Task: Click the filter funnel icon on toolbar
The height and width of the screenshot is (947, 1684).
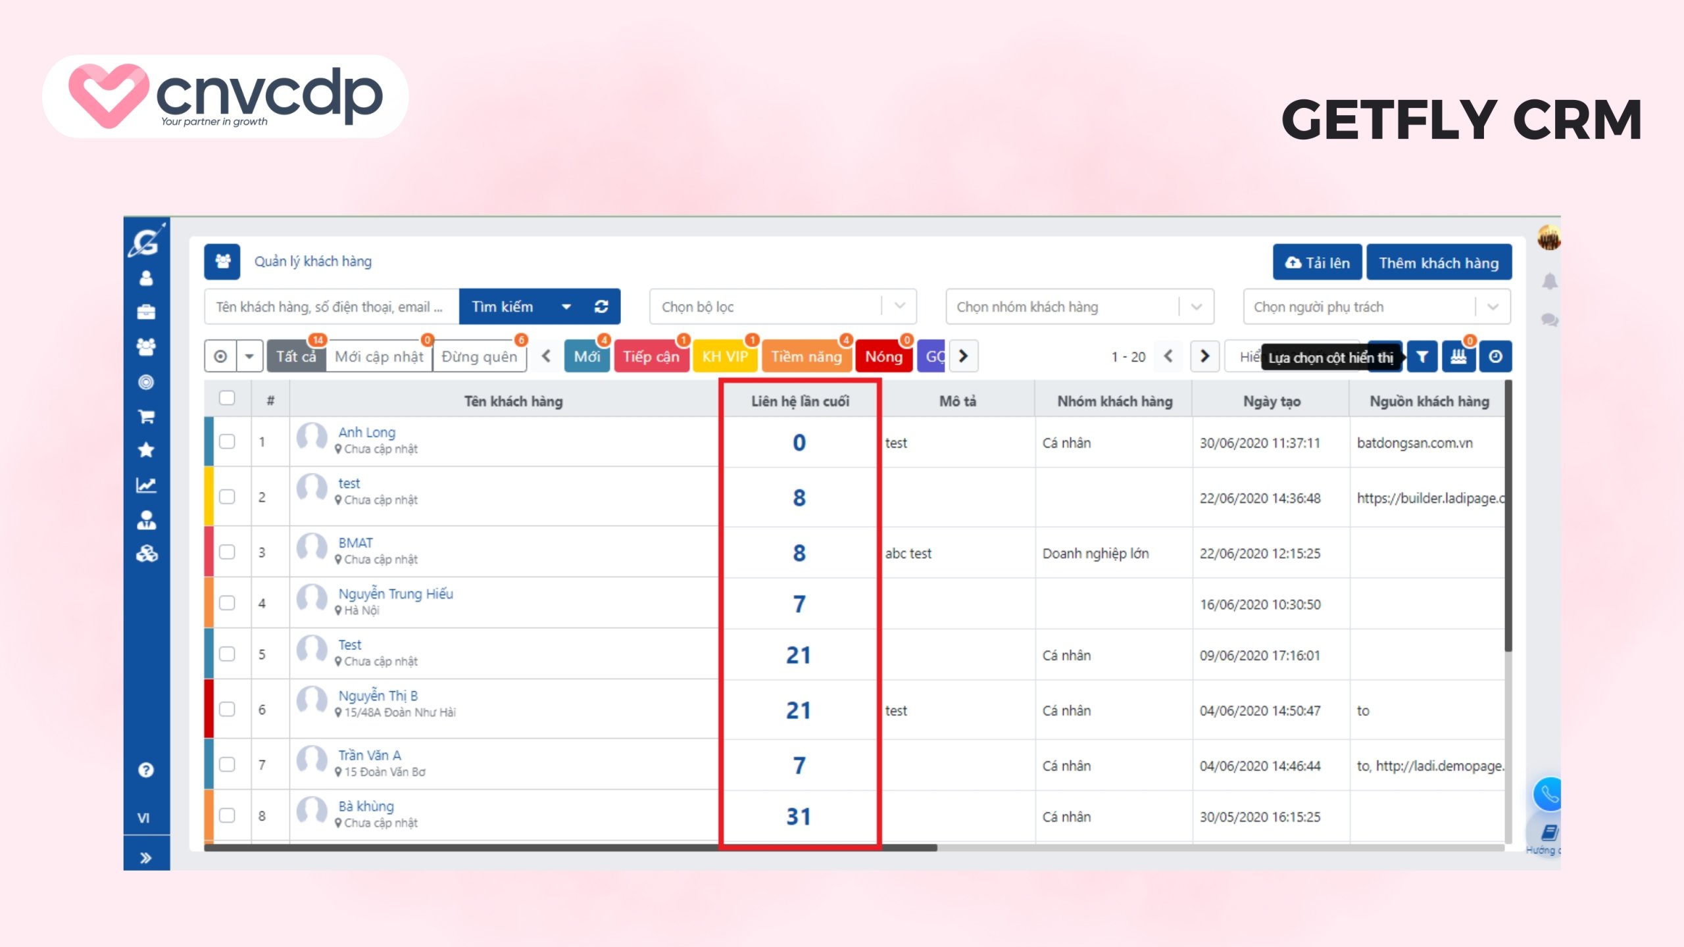Action: [1422, 356]
